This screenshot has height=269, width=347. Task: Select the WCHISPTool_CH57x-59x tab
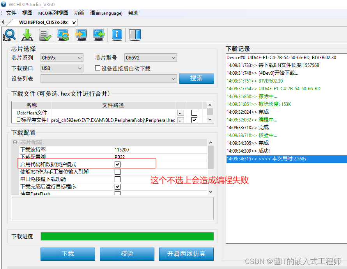pyautogui.click(x=43, y=22)
